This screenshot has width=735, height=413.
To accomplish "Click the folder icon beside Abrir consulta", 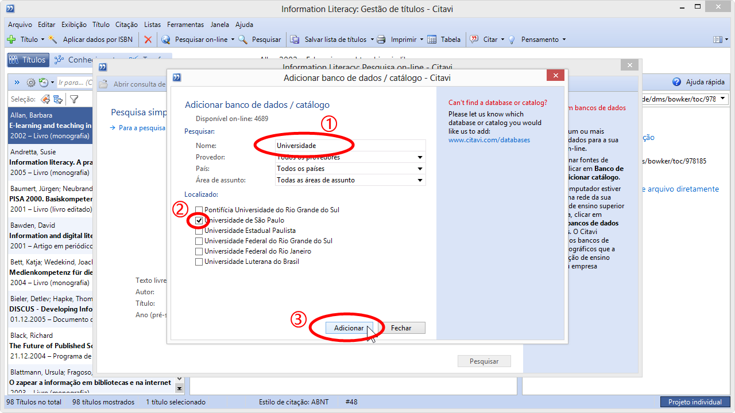I will tap(103, 84).
